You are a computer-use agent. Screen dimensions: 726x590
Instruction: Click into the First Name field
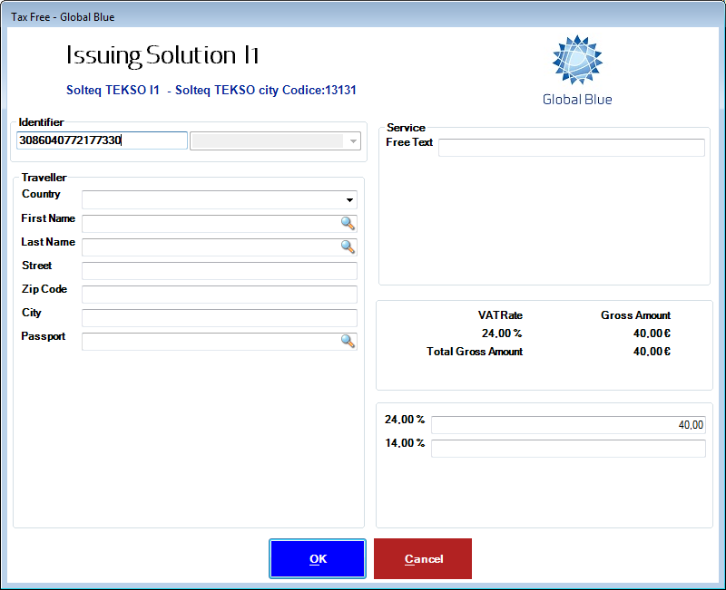(x=210, y=224)
